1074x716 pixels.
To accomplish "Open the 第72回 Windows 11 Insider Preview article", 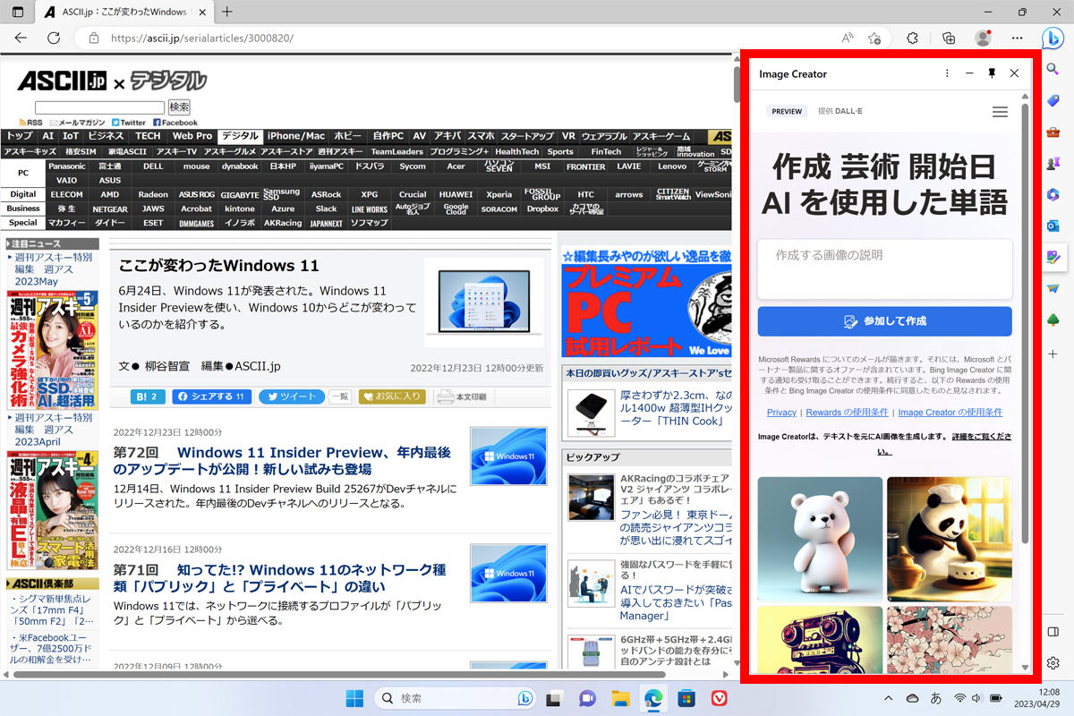I will tap(282, 461).
